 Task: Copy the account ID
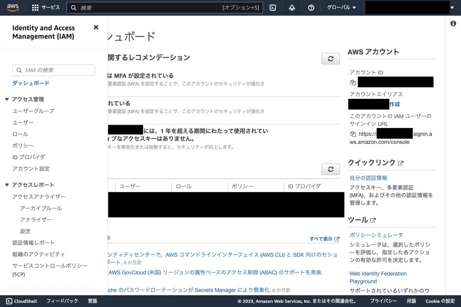click(x=353, y=82)
